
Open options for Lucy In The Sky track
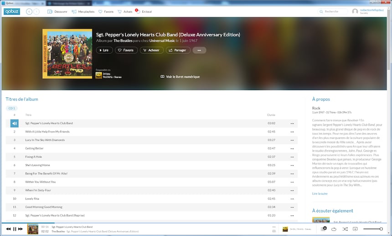[292, 140]
